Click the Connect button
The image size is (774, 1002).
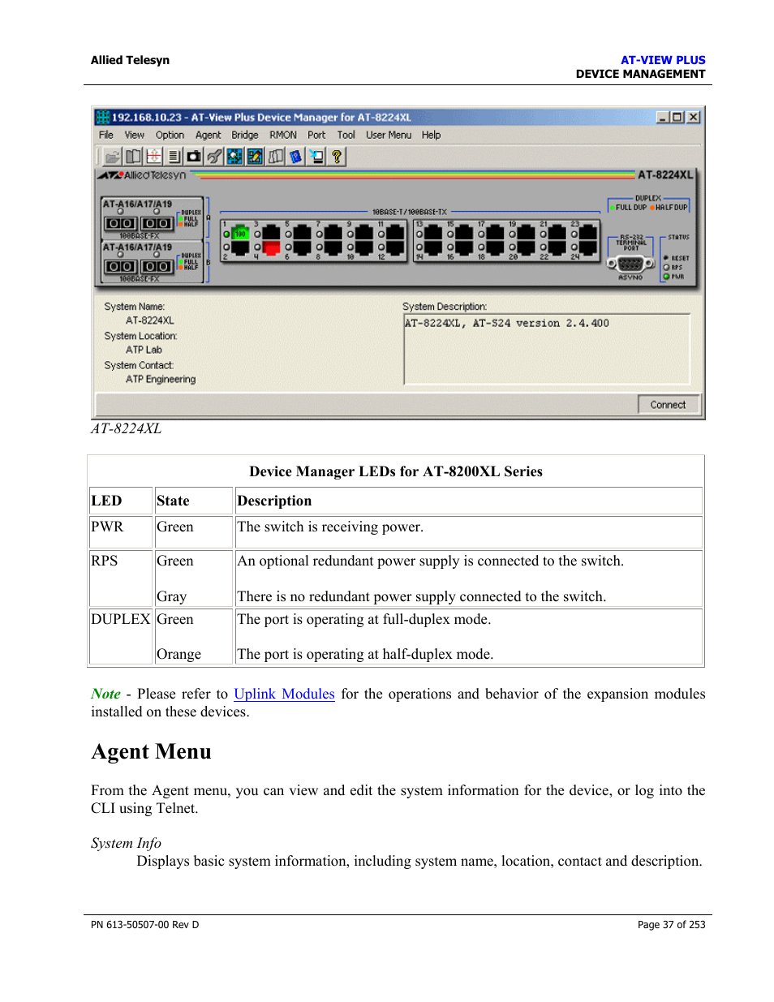click(x=669, y=405)
